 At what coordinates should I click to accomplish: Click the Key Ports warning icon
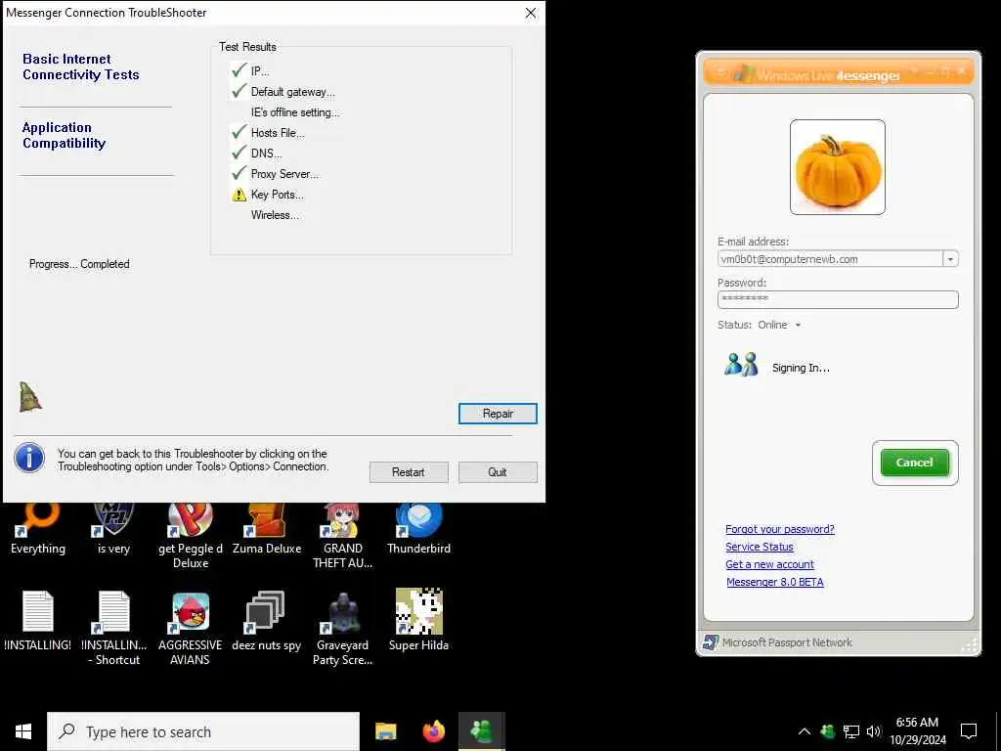coord(239,195)
